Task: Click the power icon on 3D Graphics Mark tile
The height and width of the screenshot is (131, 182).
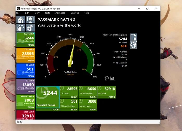Action: (x=81, y=88)
